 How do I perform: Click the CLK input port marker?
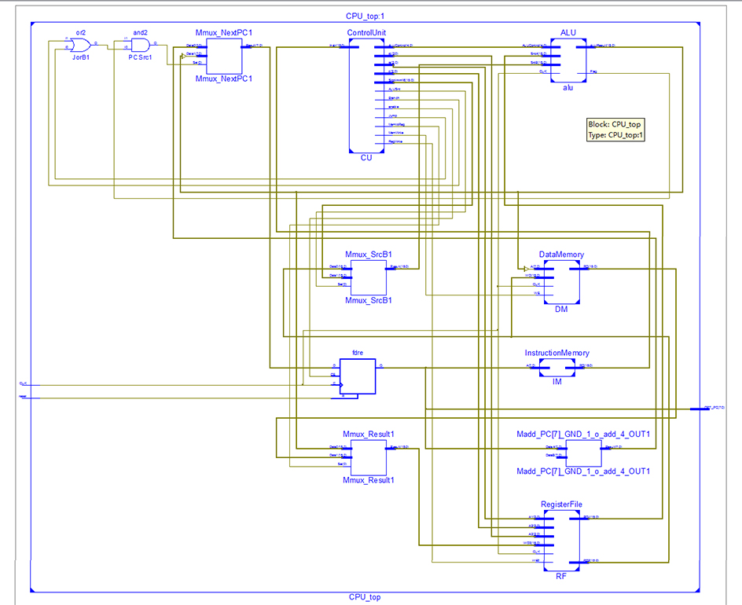click(29, 385)
